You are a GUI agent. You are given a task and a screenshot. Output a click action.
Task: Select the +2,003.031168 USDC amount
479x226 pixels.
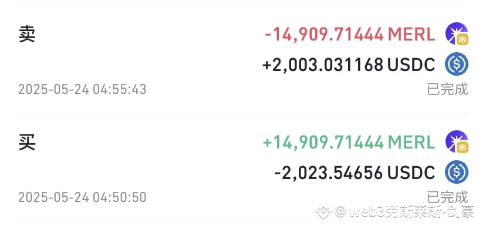[349, 65]
